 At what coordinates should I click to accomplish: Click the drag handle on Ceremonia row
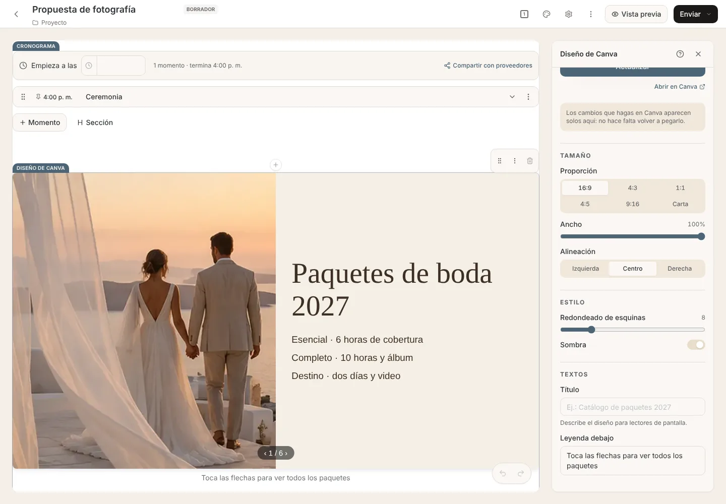23,97
